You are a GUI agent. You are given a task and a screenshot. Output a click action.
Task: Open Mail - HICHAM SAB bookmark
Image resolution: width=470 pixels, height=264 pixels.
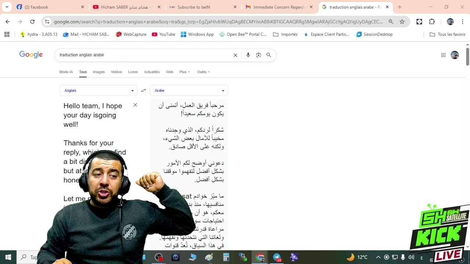tap(86, 34)
